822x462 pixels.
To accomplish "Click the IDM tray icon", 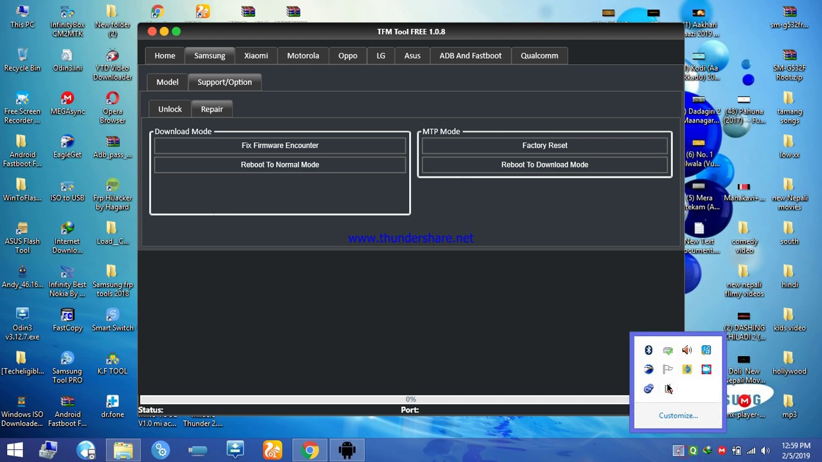I will pyautogui.click(x=707, y=451).
